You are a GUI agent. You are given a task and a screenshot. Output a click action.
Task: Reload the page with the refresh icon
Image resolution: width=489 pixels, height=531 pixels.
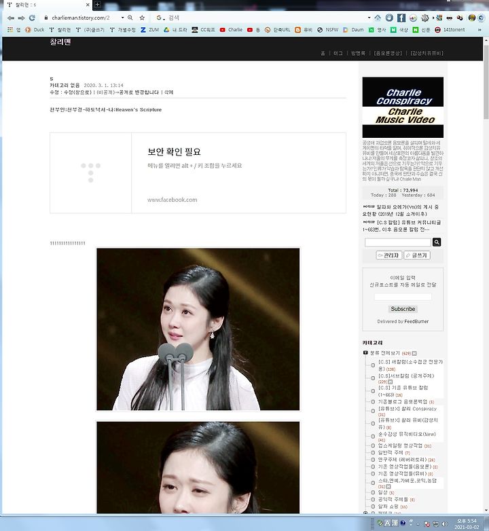(32, 18)
